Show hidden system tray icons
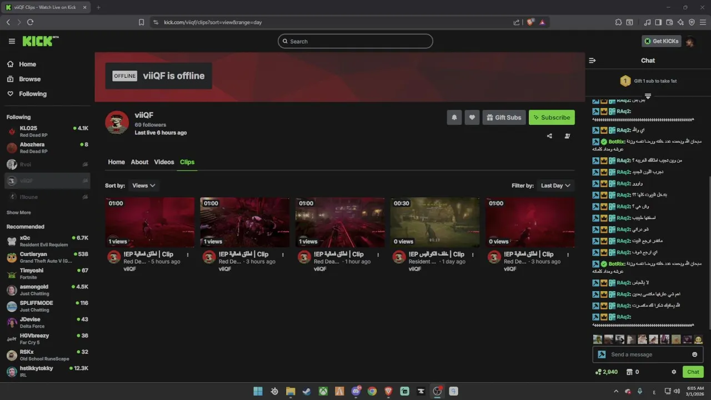 point(617,391)
